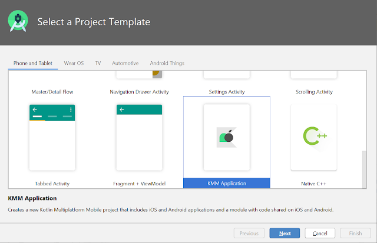Screen dimensions: 377x243
Task: Open the Android Things tab
Action: click(x=167, y=63)
